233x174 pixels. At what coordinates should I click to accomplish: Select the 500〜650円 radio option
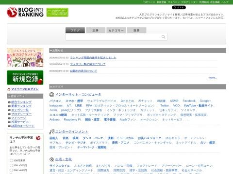(11, 170)
